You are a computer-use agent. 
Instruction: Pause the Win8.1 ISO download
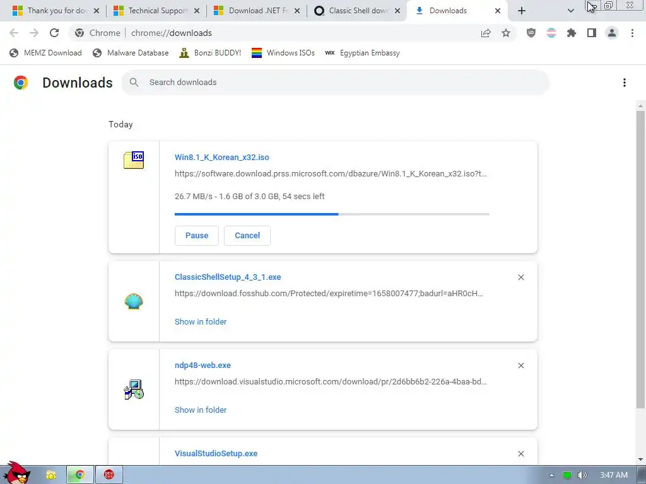point(197,236)
